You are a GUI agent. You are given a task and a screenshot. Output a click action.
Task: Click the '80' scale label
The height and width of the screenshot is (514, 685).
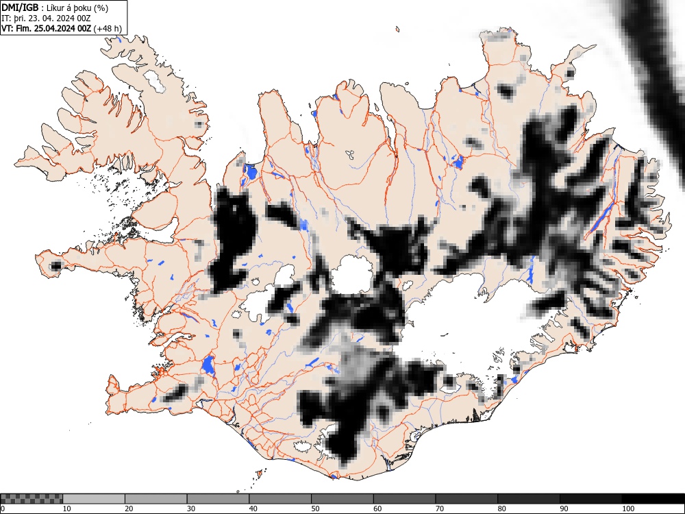501,509
